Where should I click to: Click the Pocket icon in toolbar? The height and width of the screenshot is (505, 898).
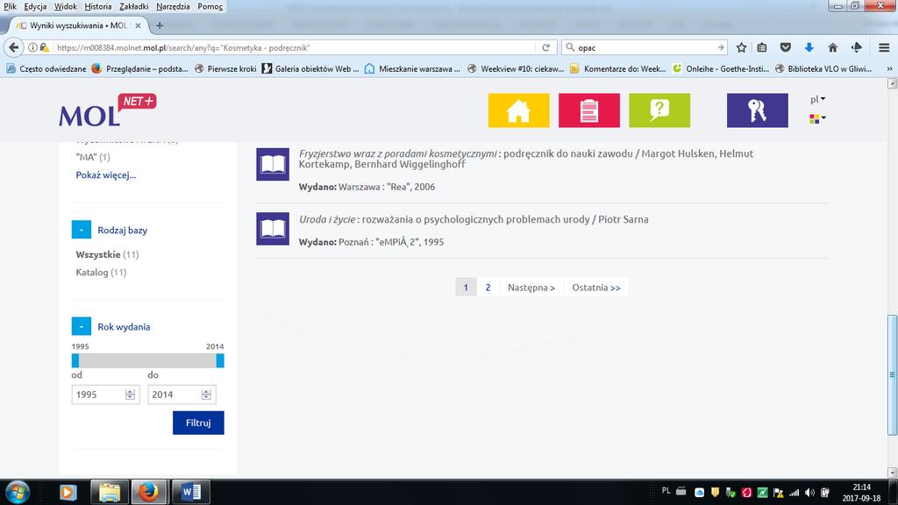(786, 47)
